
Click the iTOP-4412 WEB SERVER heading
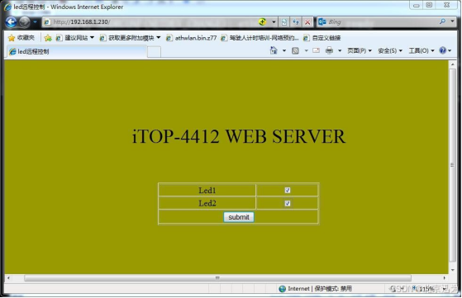pyautogui.click(x=239, y=136)
